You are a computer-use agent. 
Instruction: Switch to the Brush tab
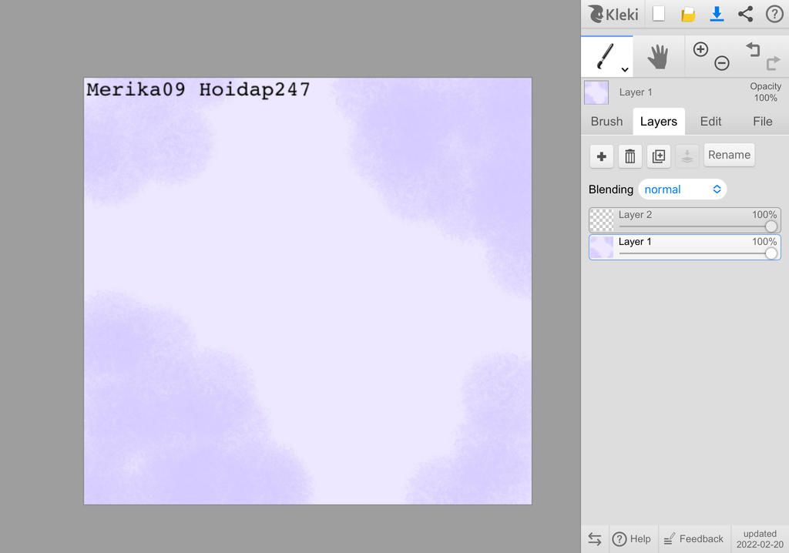click(x=606, y=121)
